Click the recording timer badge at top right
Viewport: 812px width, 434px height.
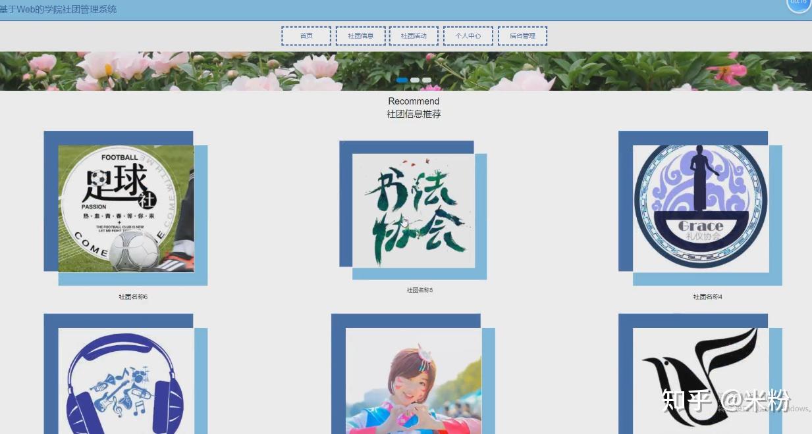click(x=799, y=3)
